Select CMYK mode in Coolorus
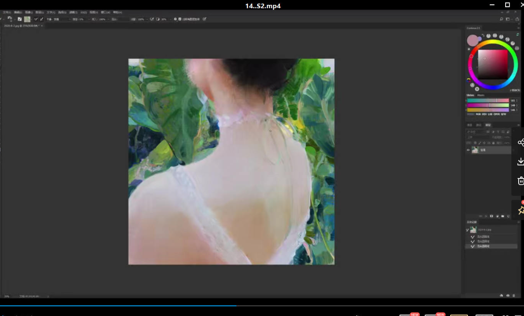The height and width of the screenshot is (316, 524). pos(497,114)
